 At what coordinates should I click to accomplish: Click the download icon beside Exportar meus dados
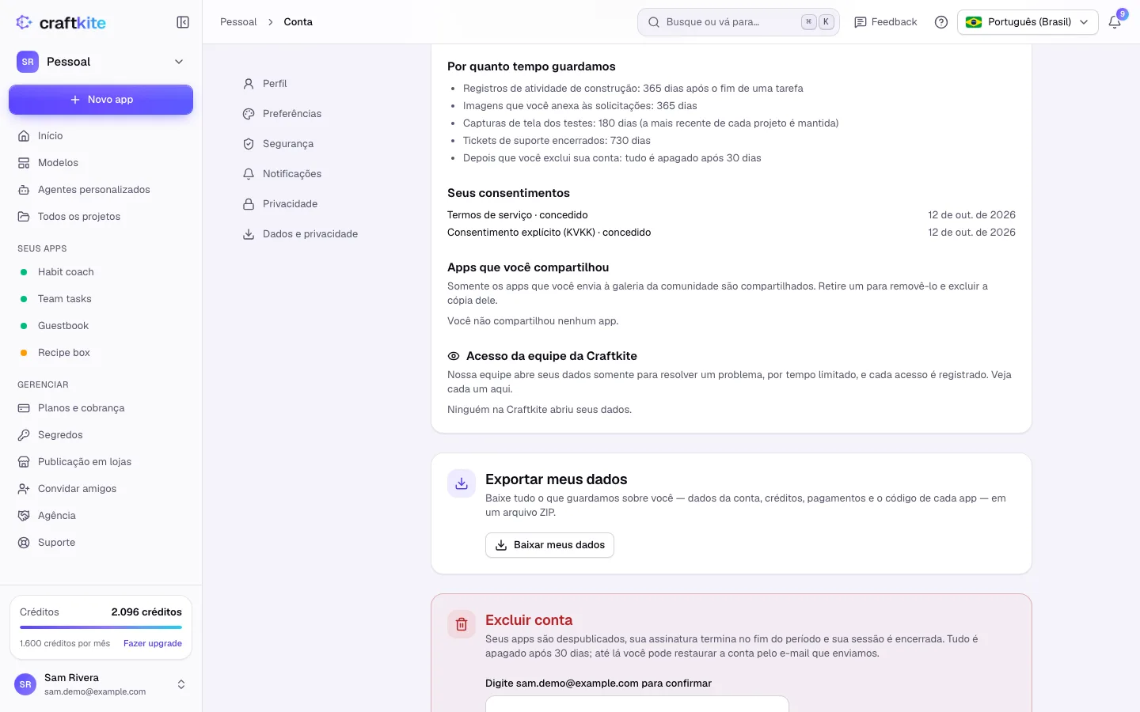[462, 483]
